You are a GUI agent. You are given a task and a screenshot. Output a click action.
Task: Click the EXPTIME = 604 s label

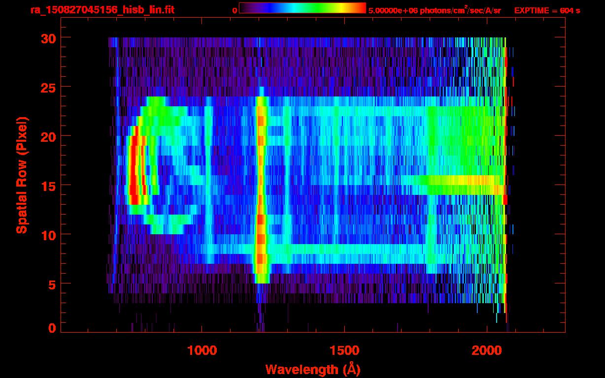coord(547,10)
